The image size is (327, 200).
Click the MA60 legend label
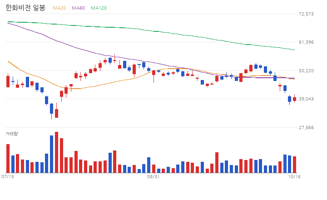(79, 8)
